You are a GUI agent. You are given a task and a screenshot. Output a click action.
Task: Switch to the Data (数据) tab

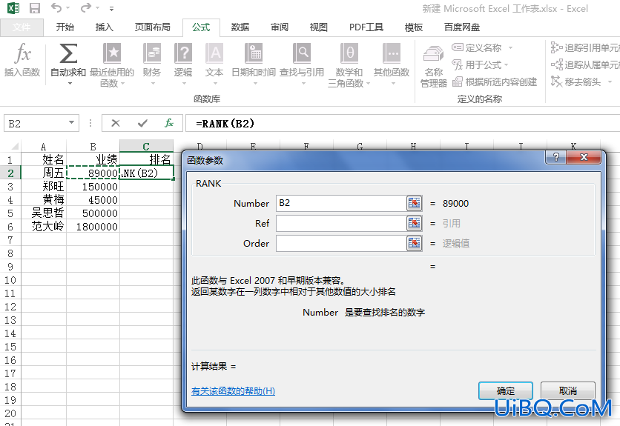pos(240,27)
